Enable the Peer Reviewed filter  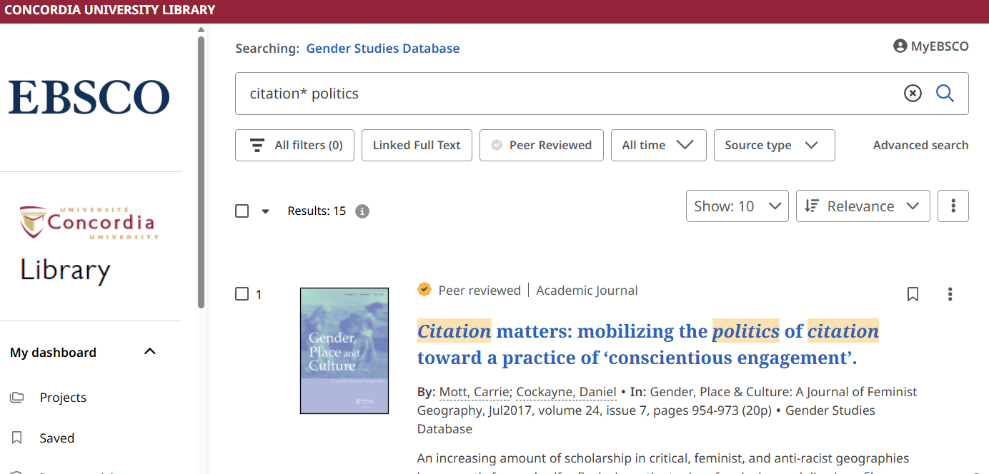coord(541,145)
